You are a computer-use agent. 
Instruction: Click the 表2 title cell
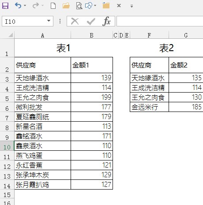[166, 48]
